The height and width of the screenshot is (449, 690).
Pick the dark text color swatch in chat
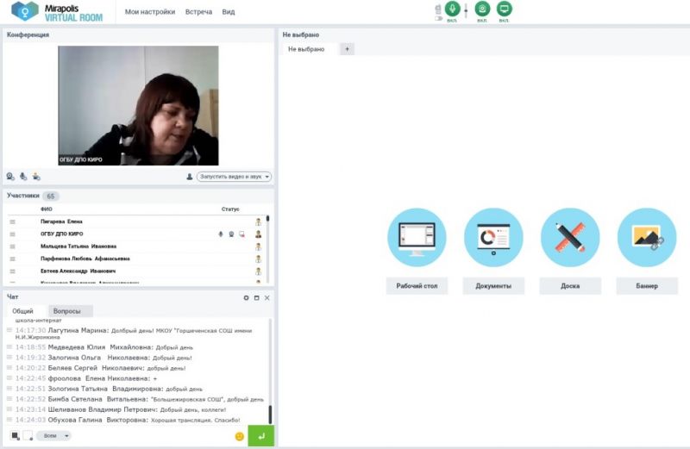(x=15, y=435)
